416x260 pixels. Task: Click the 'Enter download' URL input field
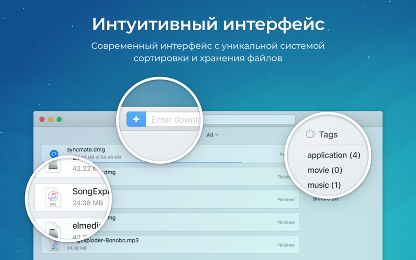(220, 120)
